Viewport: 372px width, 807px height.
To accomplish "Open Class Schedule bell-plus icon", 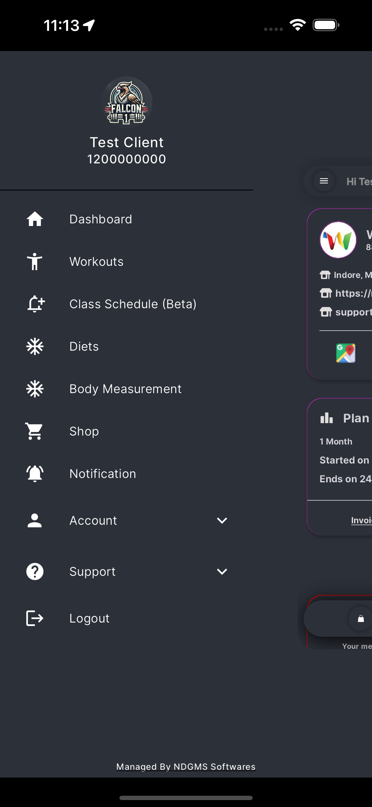I will 36,304.
